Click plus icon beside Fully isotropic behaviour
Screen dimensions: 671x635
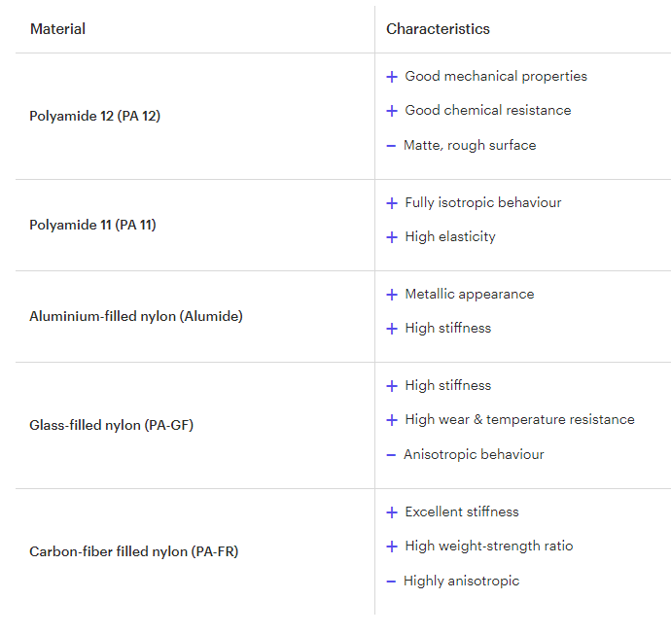coord(392,203)
